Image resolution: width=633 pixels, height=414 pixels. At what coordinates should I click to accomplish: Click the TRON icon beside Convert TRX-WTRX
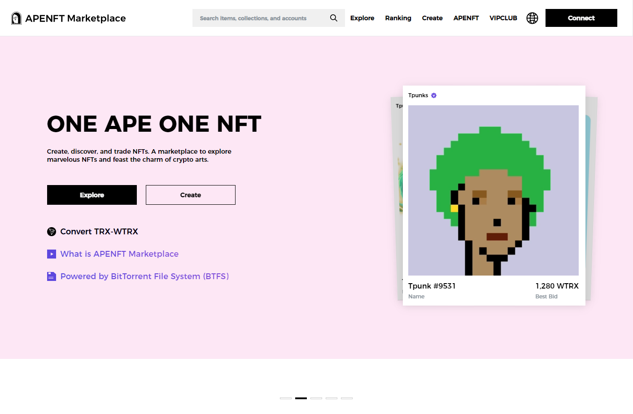(x=52, y=232)
